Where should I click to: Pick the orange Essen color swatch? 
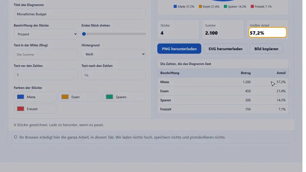click(x=65, y=97)
